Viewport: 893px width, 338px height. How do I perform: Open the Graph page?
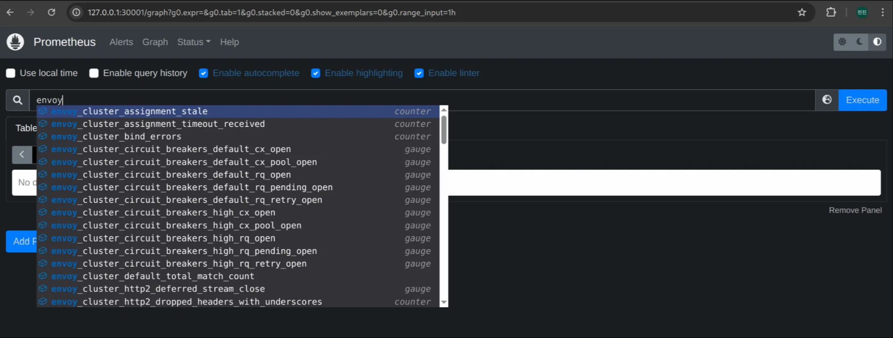[x=155, y=42]
